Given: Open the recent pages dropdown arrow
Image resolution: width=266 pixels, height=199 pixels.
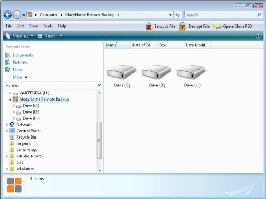Looking at the screenshot, I should 23,15.
